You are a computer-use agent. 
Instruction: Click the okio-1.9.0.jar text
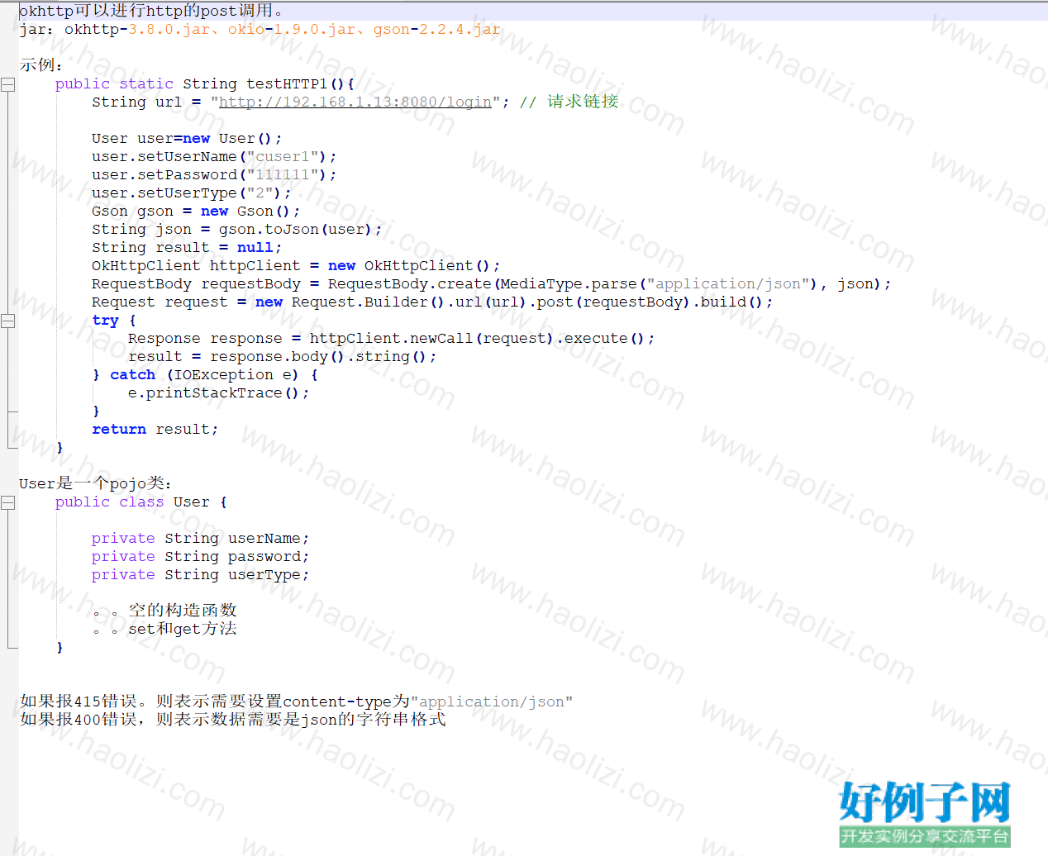(292, 30)
